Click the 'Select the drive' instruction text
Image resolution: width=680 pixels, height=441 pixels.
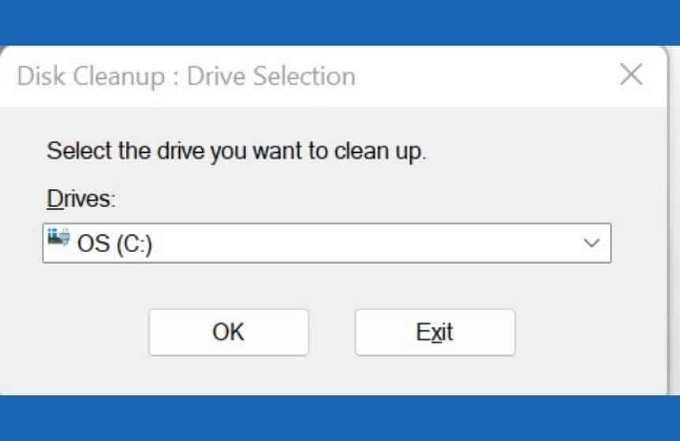pos(237,151)
